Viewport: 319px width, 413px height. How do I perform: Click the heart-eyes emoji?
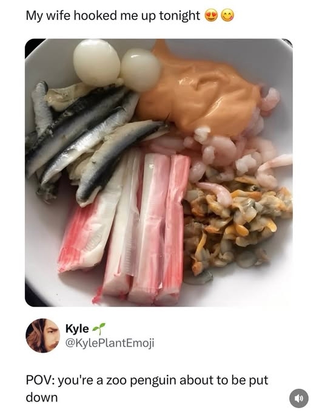tap(211, 16)
